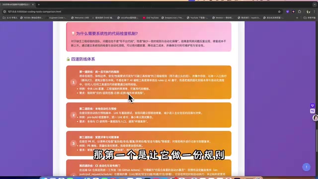Viewport: 318px width, 179px height.
Task: Open the 10338+ bookmark
Action: pos(32,18)
